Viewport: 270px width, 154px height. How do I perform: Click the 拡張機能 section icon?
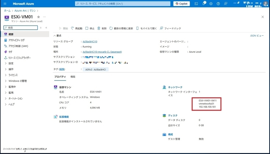(55, 117)
